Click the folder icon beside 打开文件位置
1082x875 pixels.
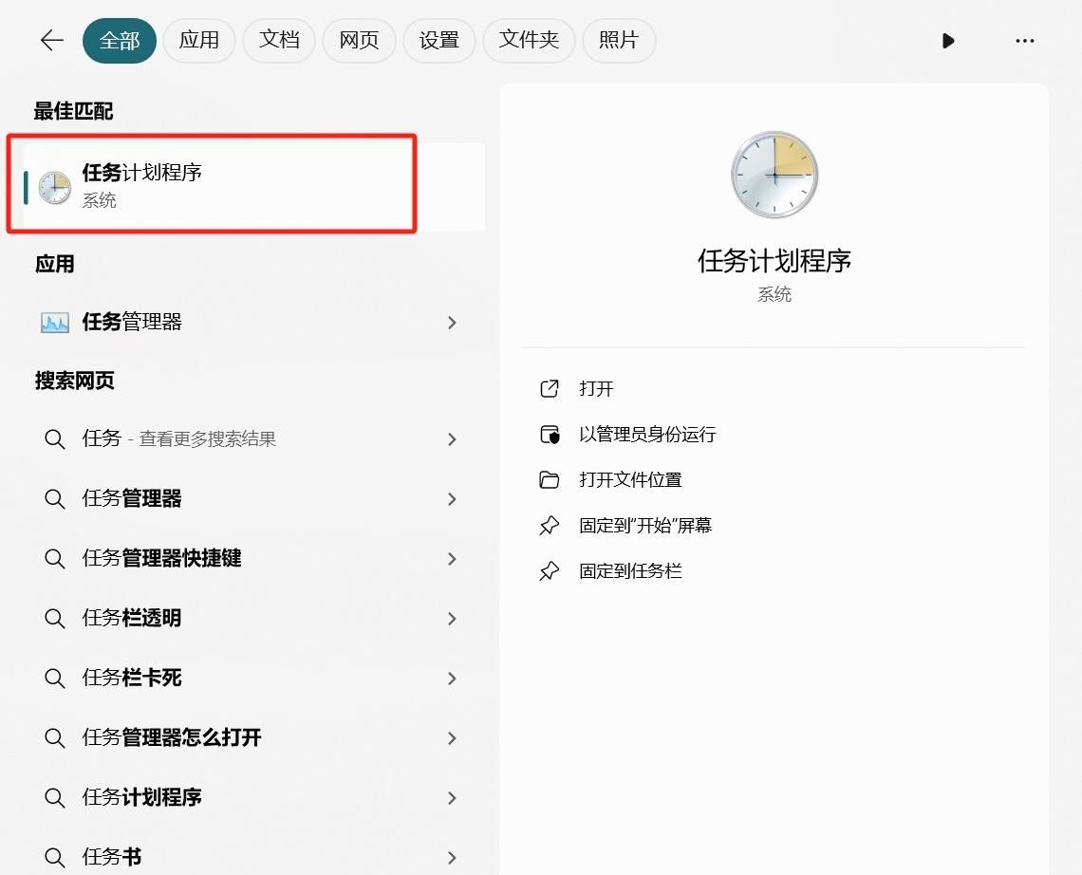coord(550,479)
